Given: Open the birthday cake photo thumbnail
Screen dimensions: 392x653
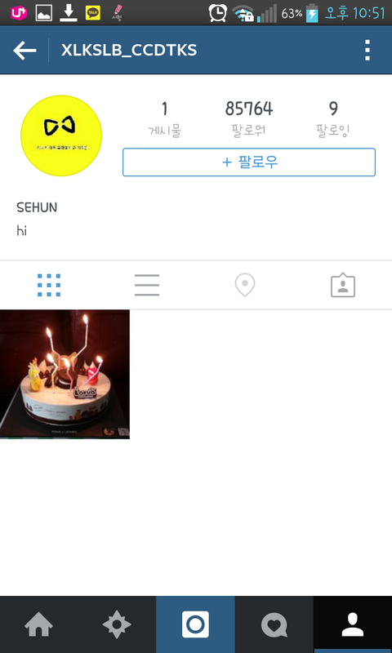Looking at the screenshot, I should (x=65, y=374).
